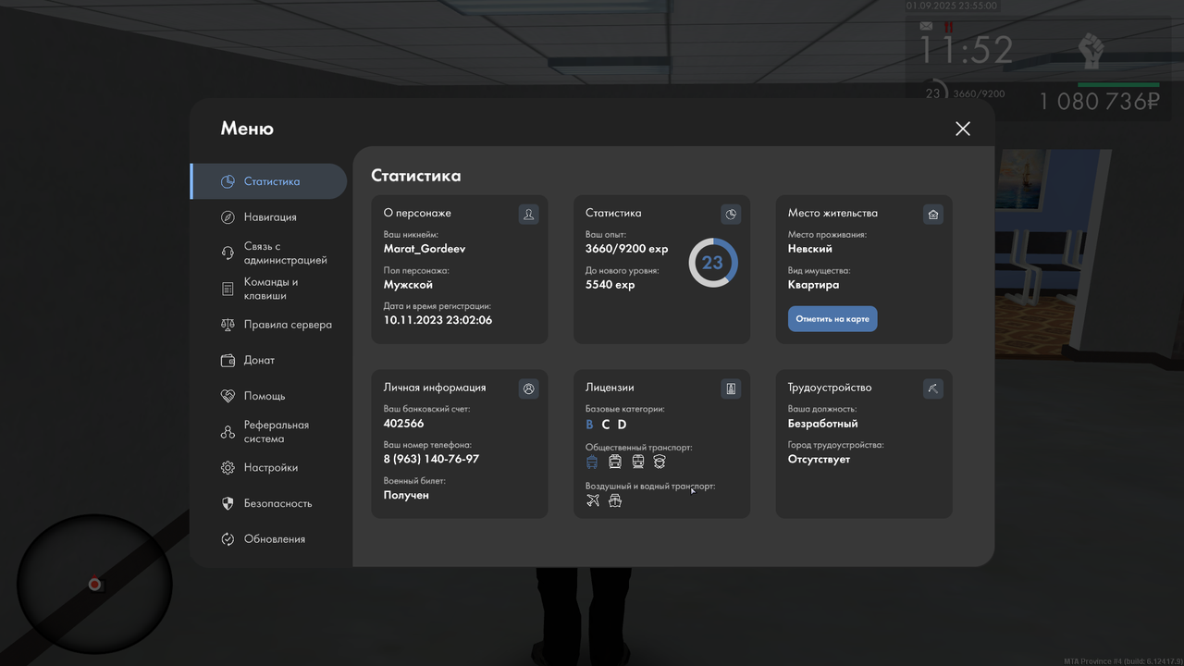
Task: Open Обновления via its checkmark badge icon
Action: [228, 539]
